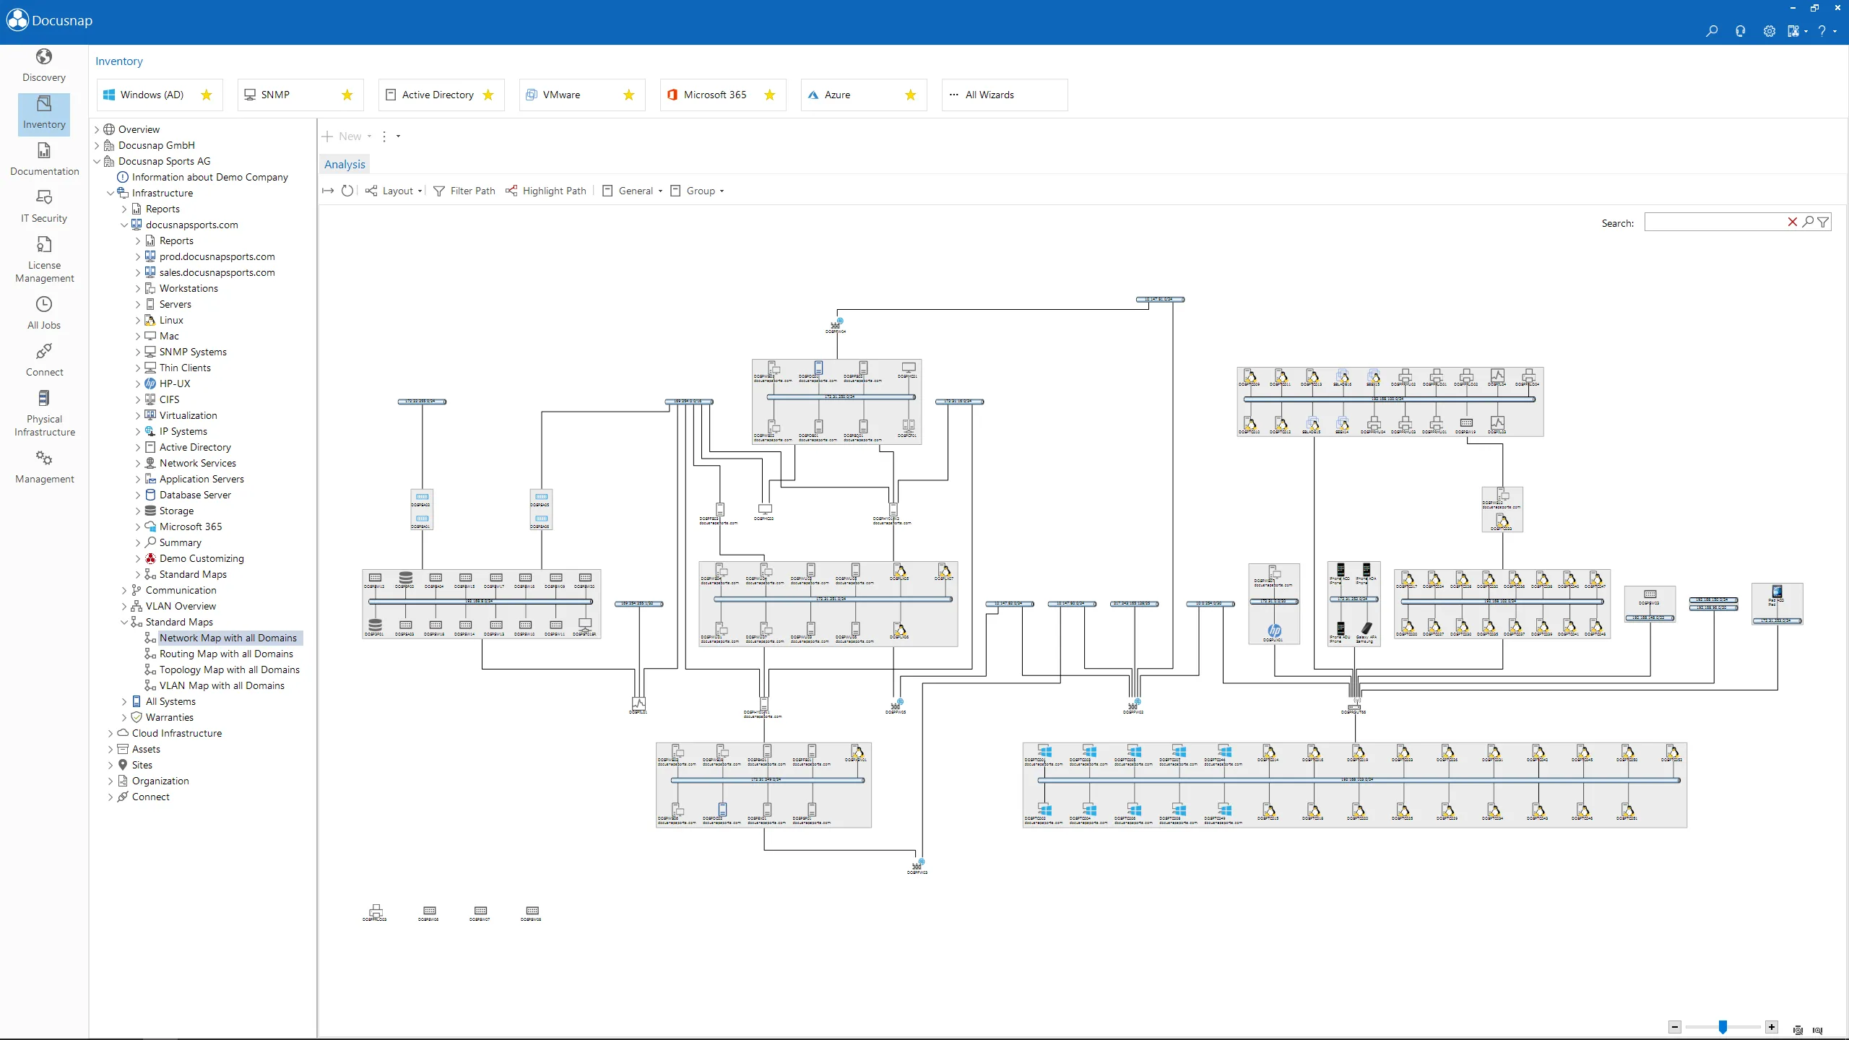The width and height of the screenshot is (1849, 1040).
Task: Open the Group dropdown
Action: pyautogui.click(x=698, y=191)
